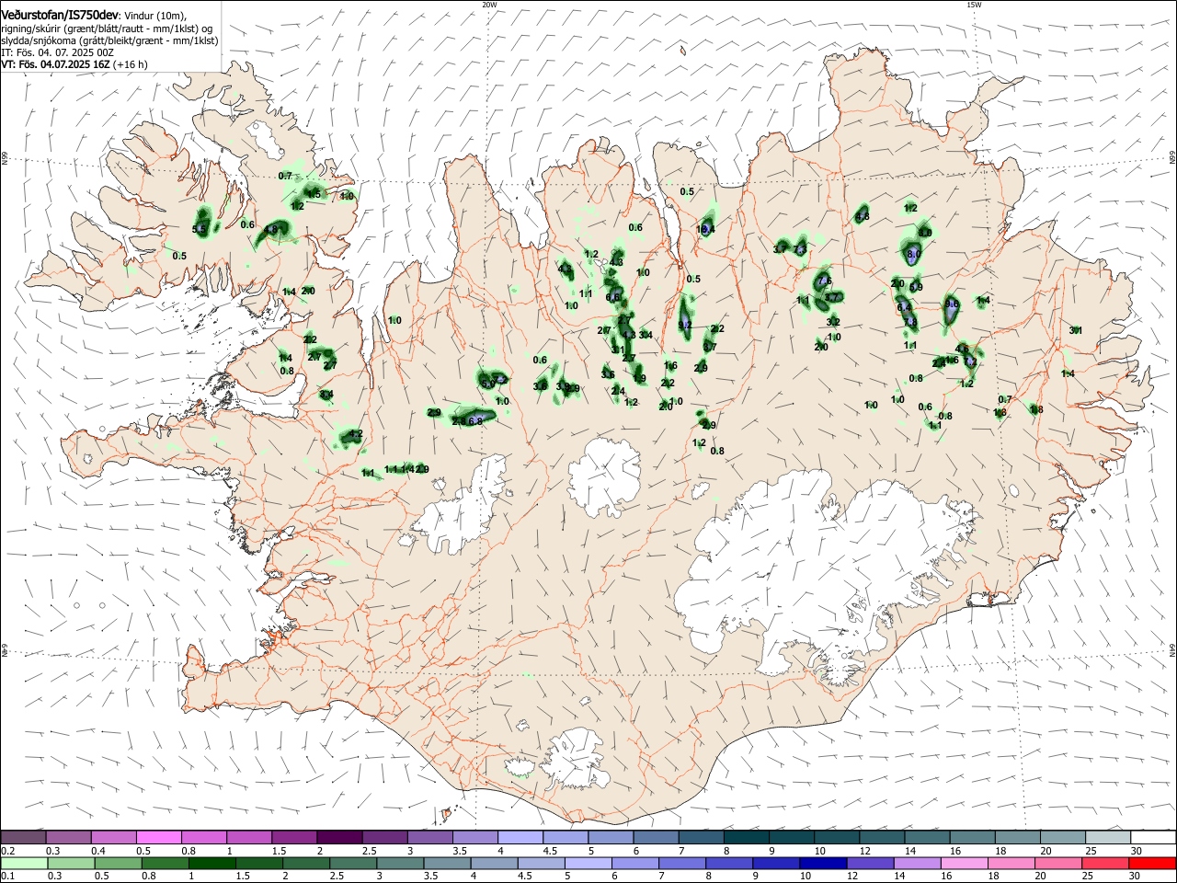Select the bright pink 0.5 snow swatch
Screen dimensions: 1177x883
tap(158, 837)
